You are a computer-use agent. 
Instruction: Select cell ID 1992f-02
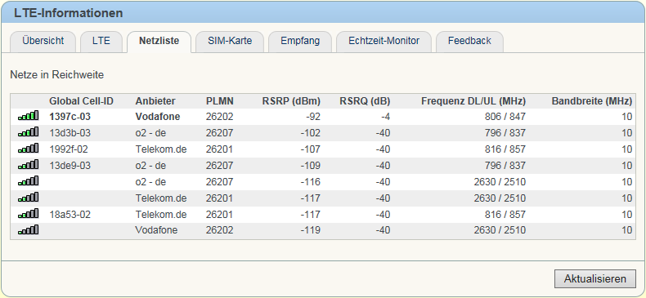tap(69, 149)
